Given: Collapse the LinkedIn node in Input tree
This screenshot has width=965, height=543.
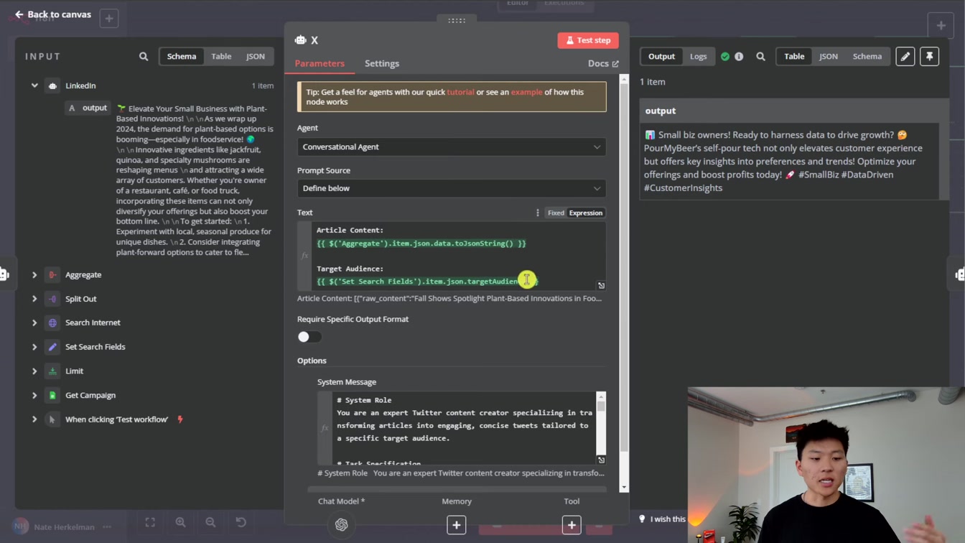Looking at the screenshot, I should pyautogui.click(x=34, y=85).
